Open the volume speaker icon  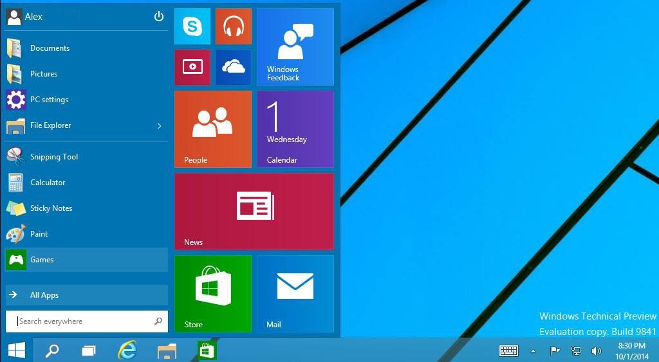[596, 350]
